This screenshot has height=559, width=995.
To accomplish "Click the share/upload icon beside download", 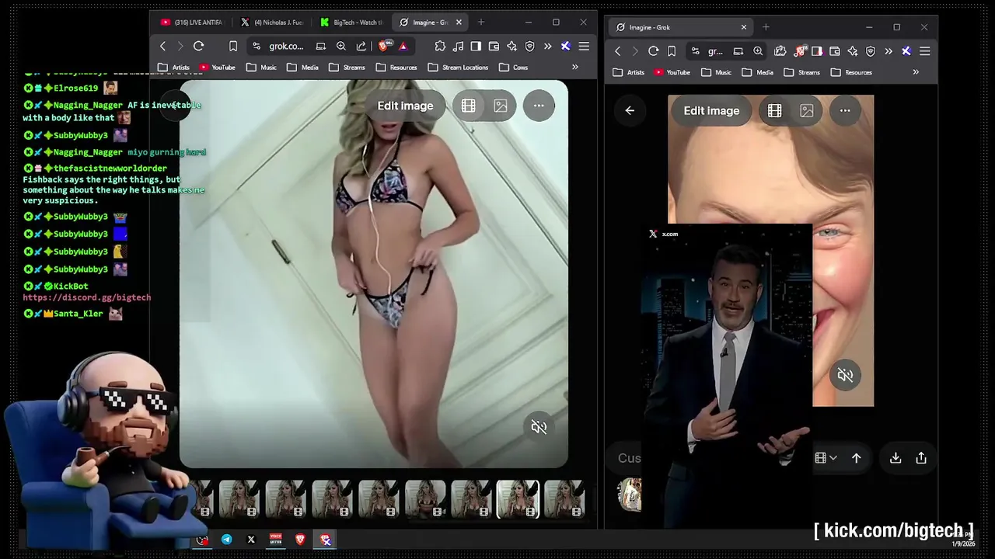I will click(921, 458).
